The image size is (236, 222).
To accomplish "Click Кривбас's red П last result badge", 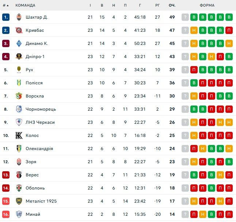I will (229, 30).
